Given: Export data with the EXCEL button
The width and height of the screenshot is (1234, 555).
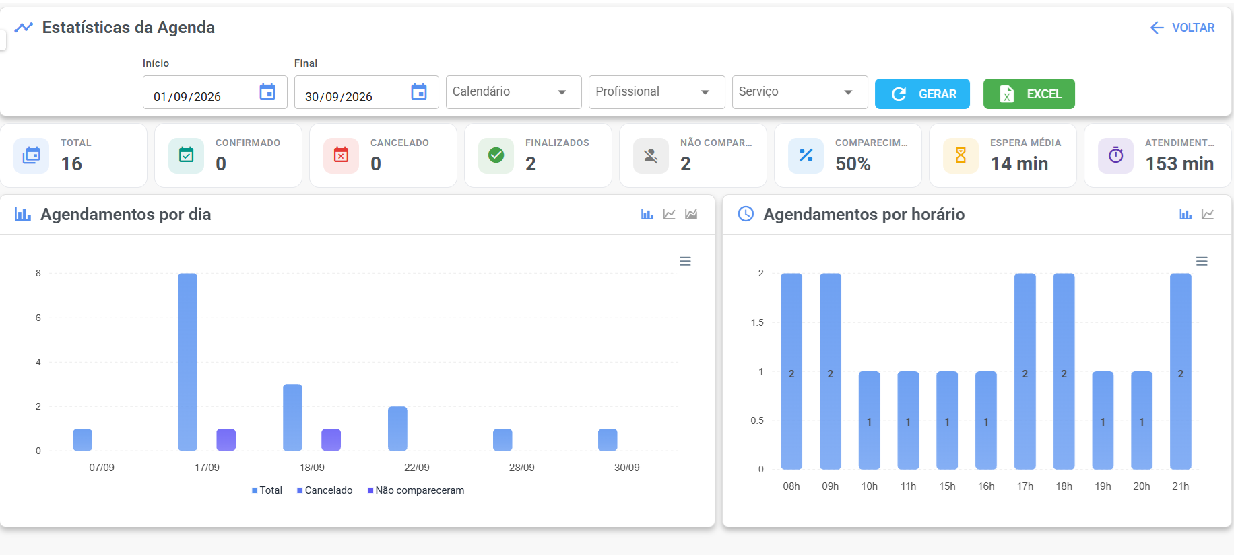Looking at the screenshot, I should tap(1029, 94).
